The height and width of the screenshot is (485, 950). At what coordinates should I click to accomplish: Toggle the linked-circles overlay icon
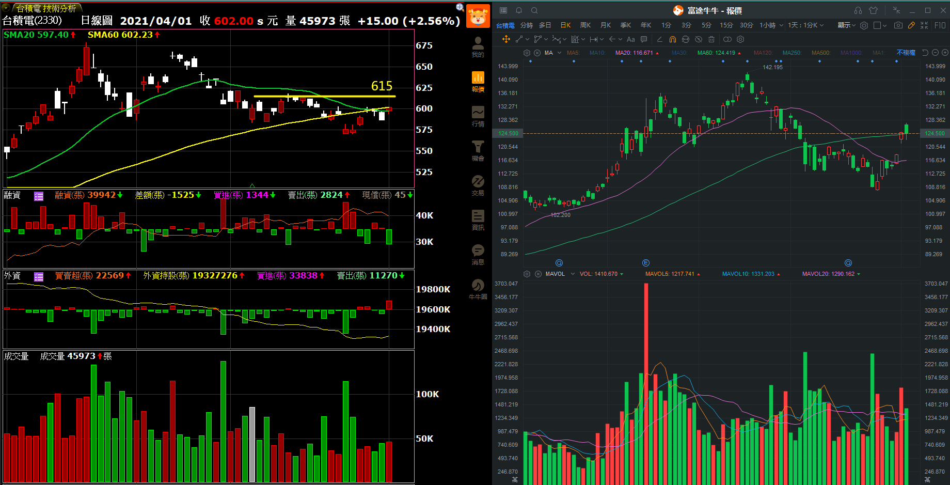727,39
